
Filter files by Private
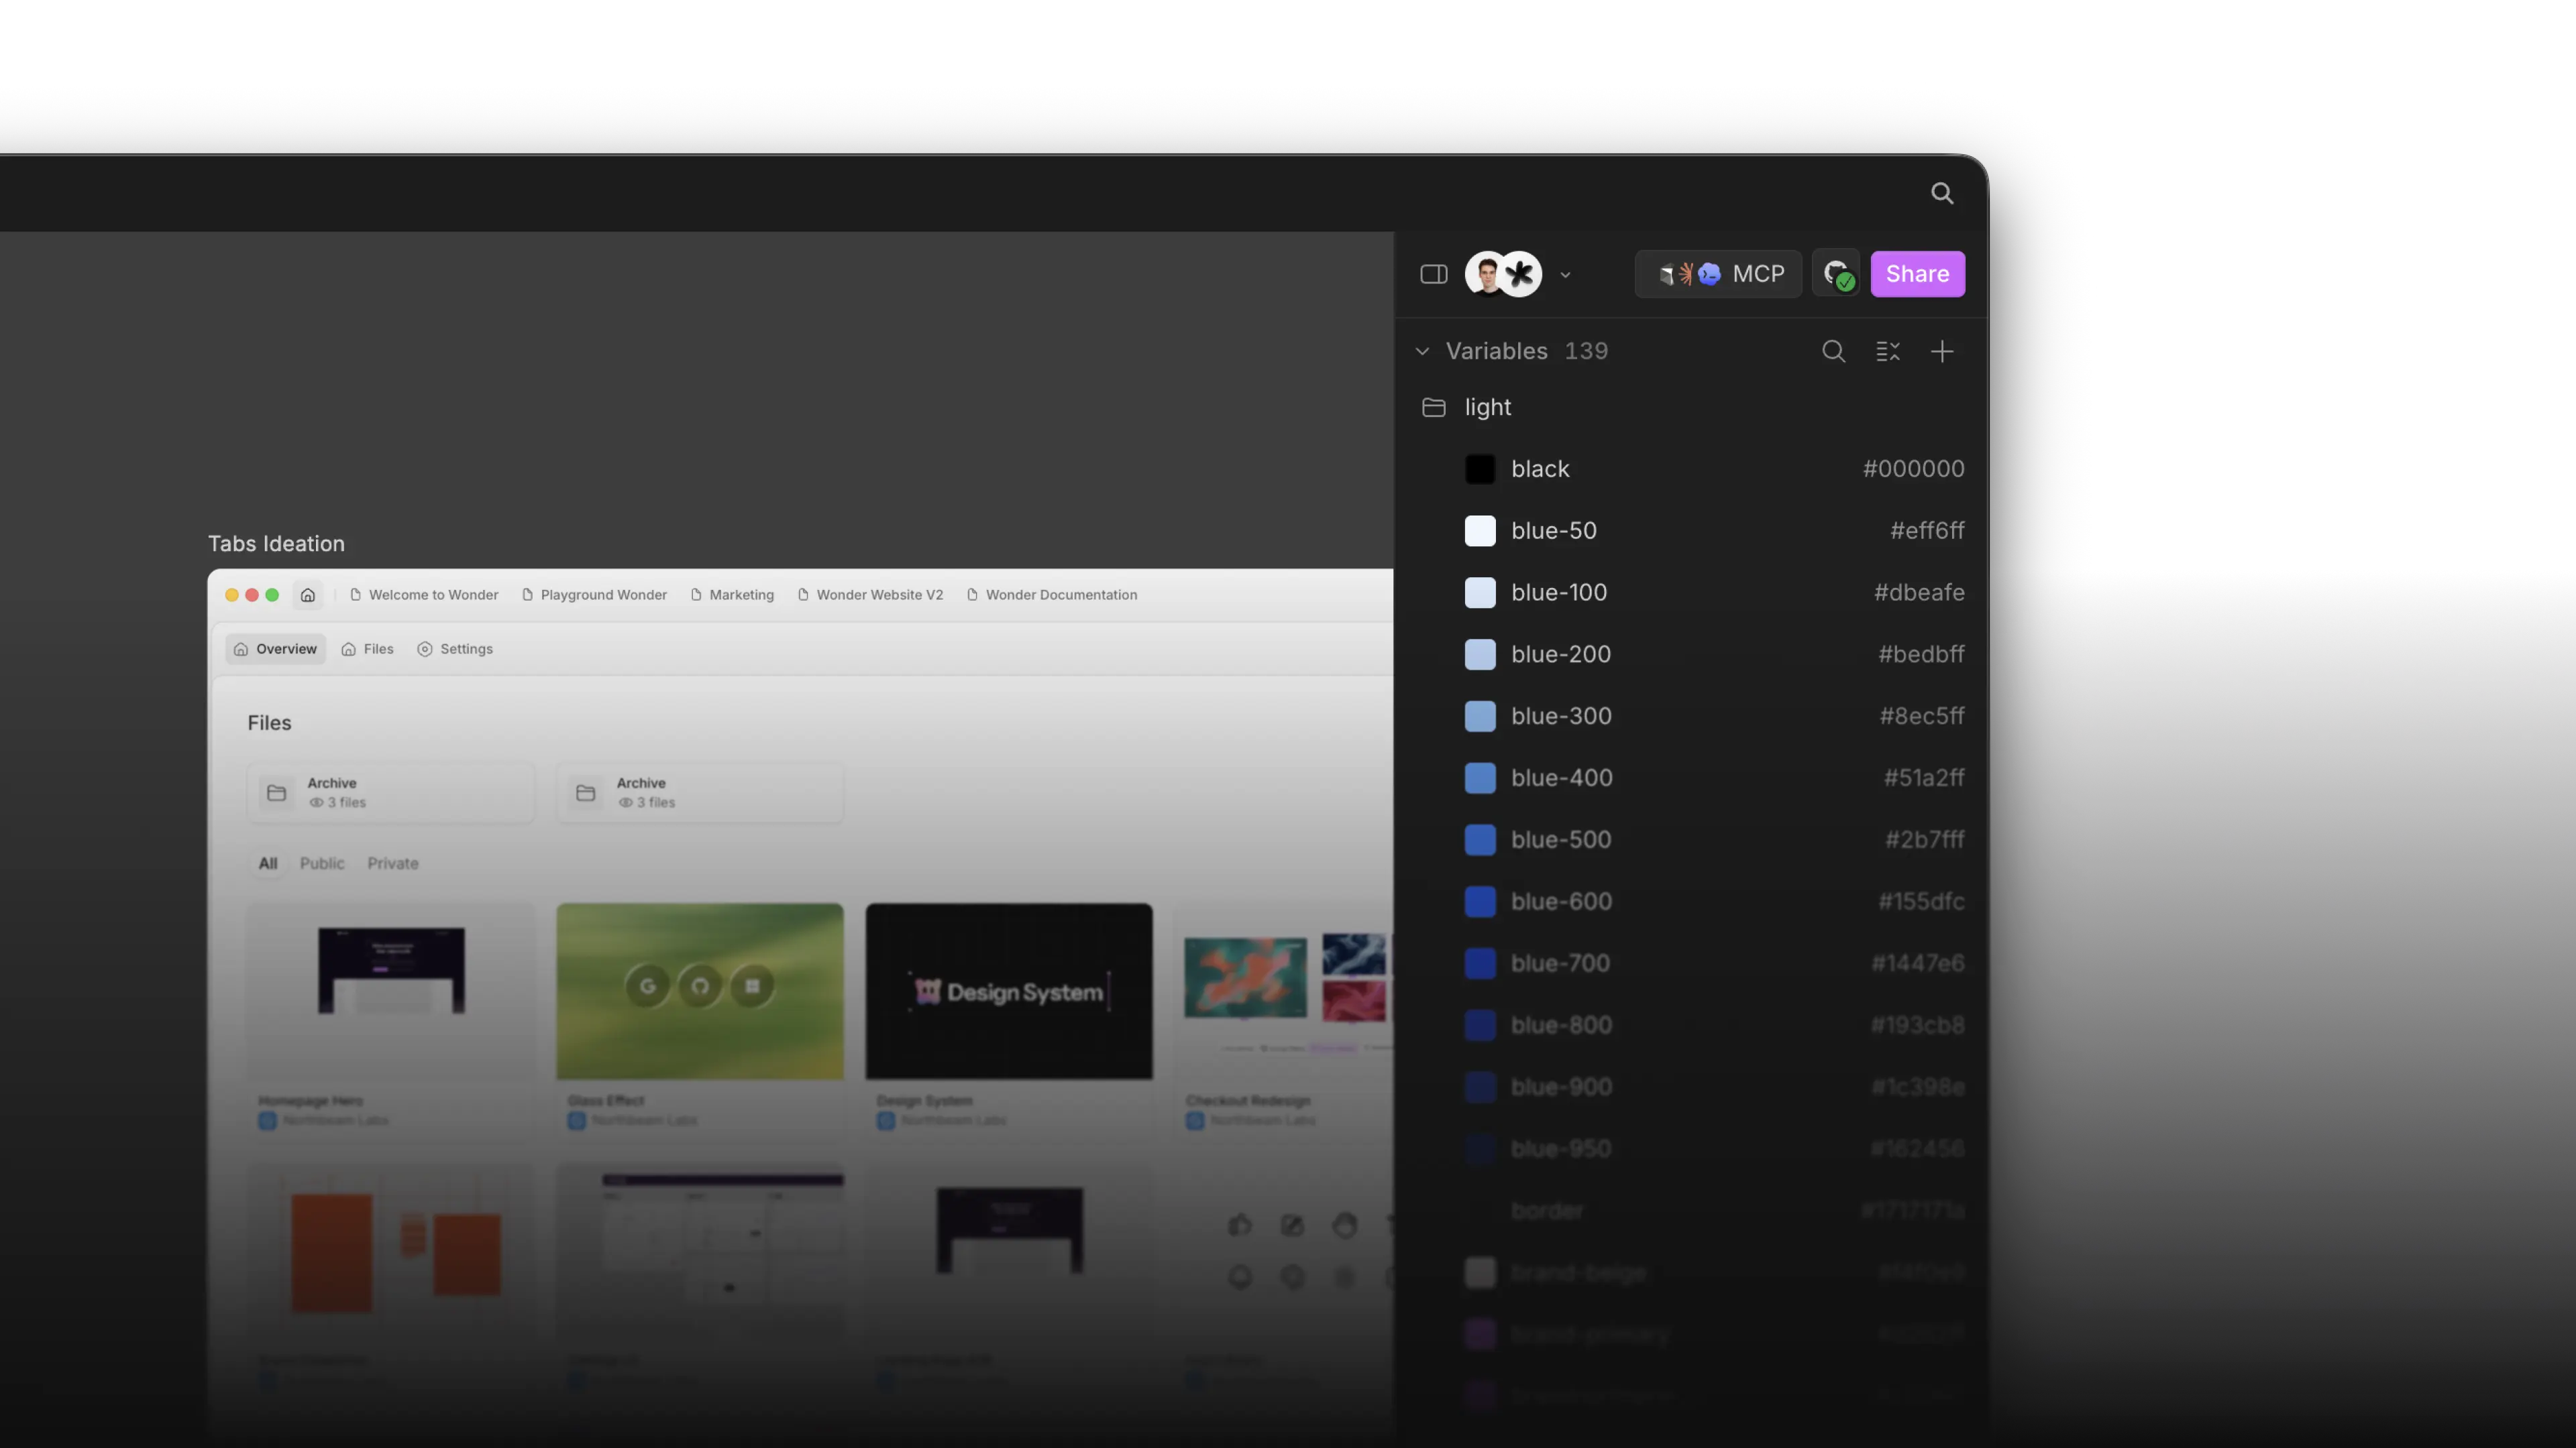tap(393, 864)
